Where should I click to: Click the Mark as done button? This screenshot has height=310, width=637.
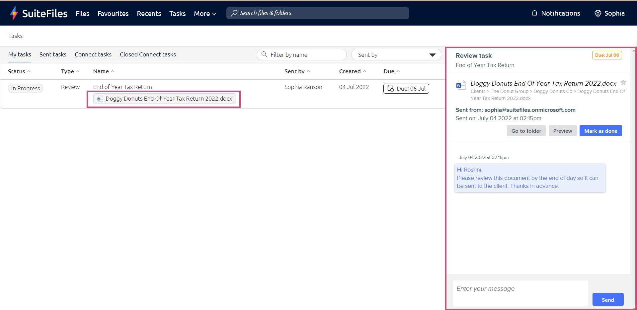(601, 131)
